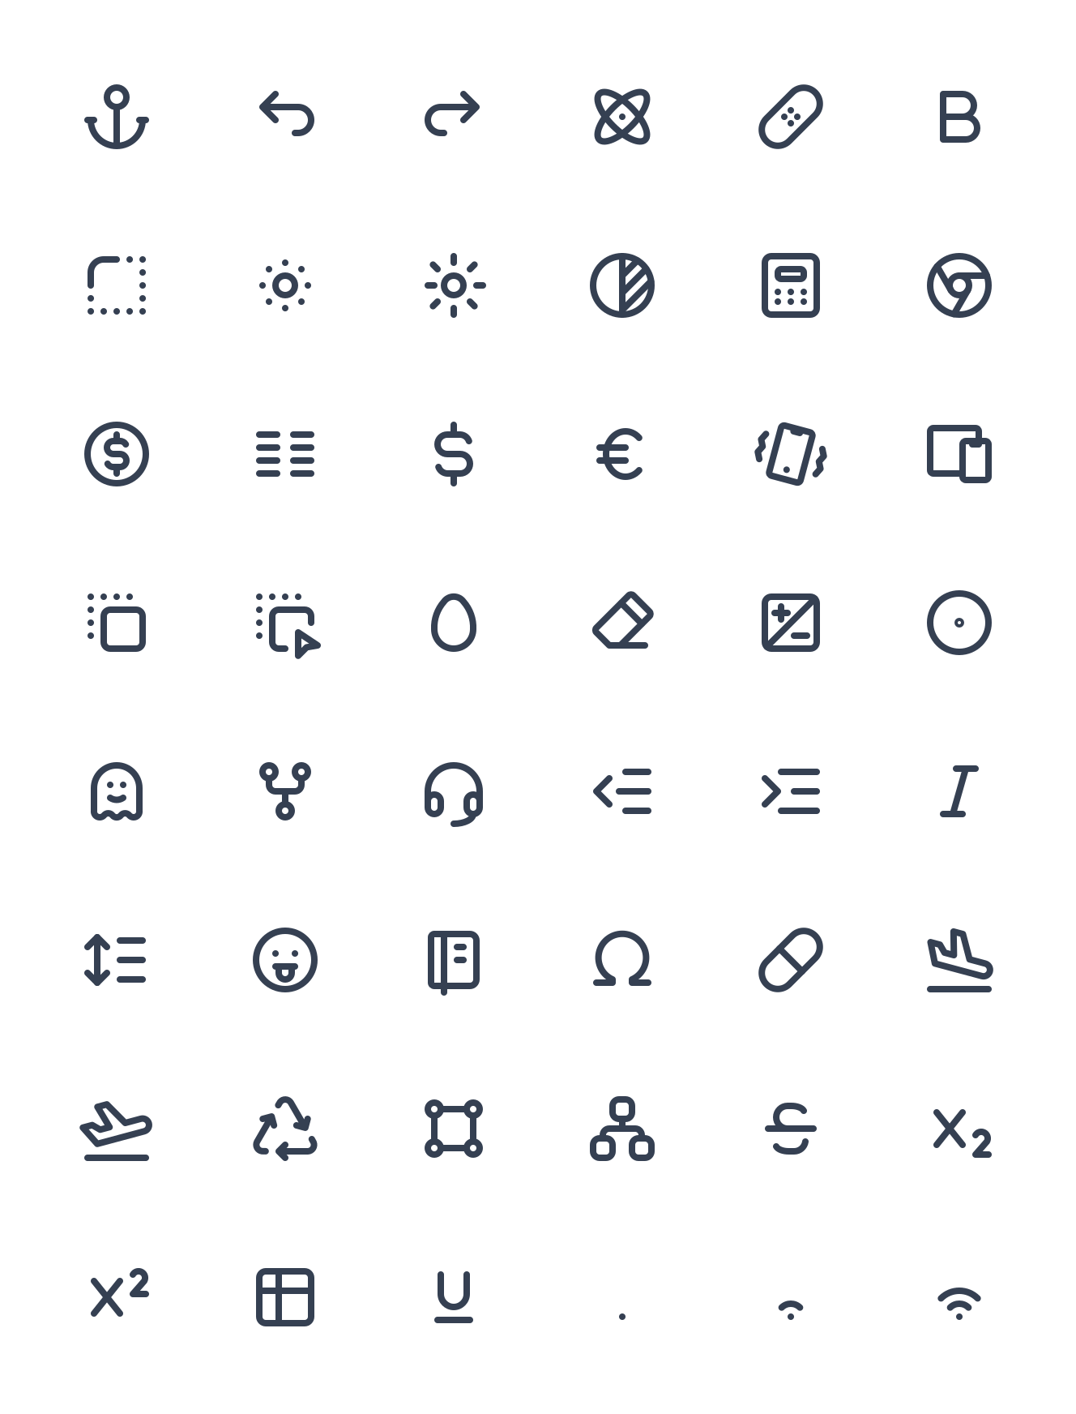Select the Chrome browser icon
Image resolution: width=1076 pixels, height=1414 pixels.
959,285
